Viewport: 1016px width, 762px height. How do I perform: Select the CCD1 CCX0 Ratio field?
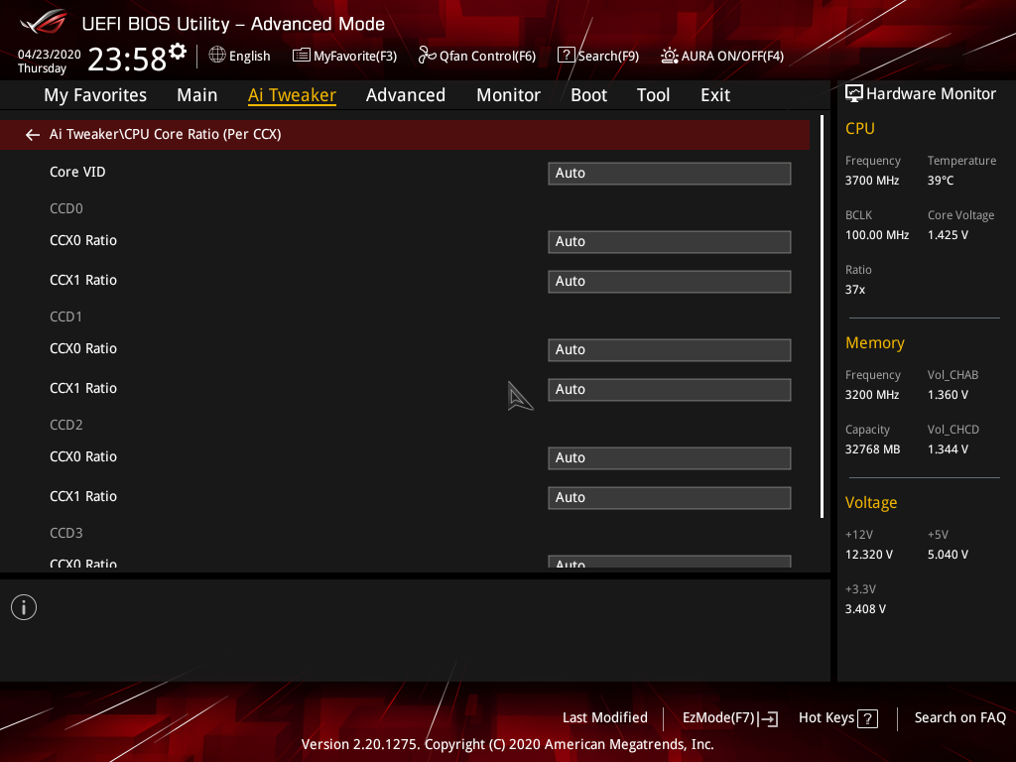pyautogui.click(x=670, y=350)
